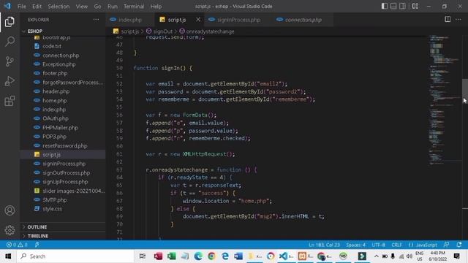This screenshot has height=263, width=468.
Task: Open the Explorer view in activity bar
Action: (10, 22)
